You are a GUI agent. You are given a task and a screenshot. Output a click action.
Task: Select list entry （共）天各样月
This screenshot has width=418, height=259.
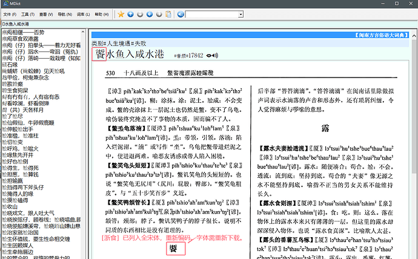[22, 110]
